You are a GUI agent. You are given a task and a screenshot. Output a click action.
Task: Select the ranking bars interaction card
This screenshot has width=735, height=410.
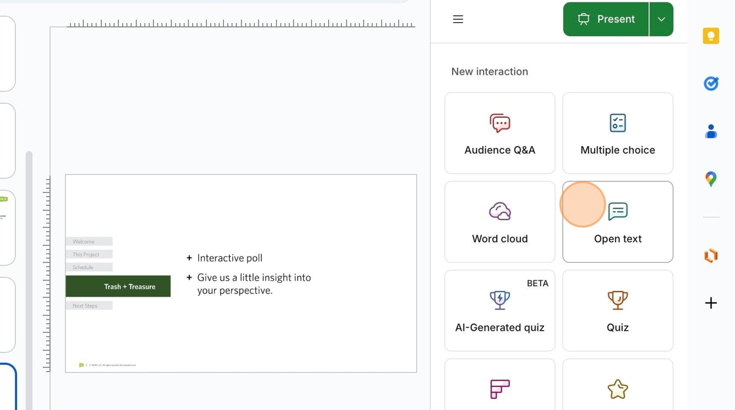tap(499, 388)
